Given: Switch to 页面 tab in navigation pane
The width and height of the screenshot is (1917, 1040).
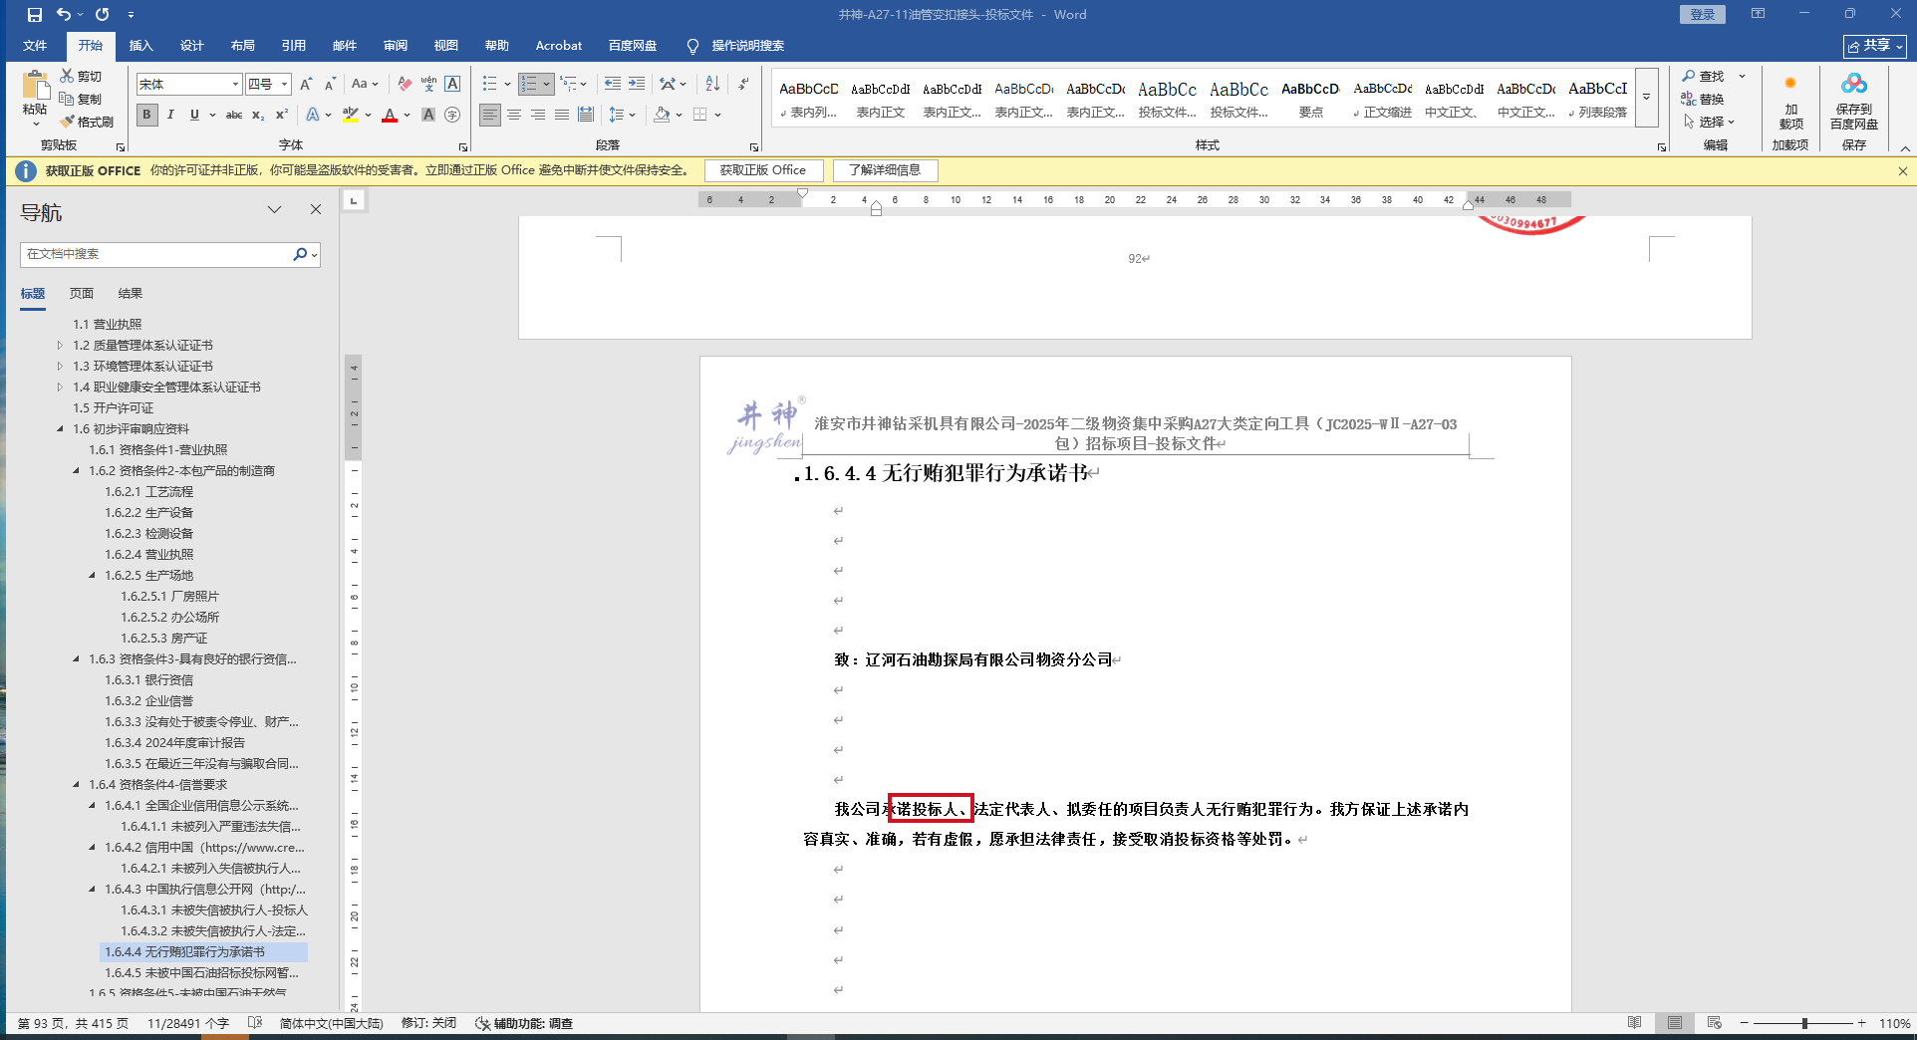Looking at the screenshot, I should [x=82, y=294].
